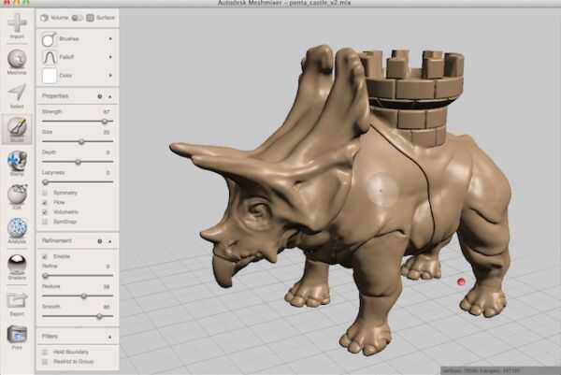Open the Edit tools menu
Screen dimensions: 561x375
point(17,196)
